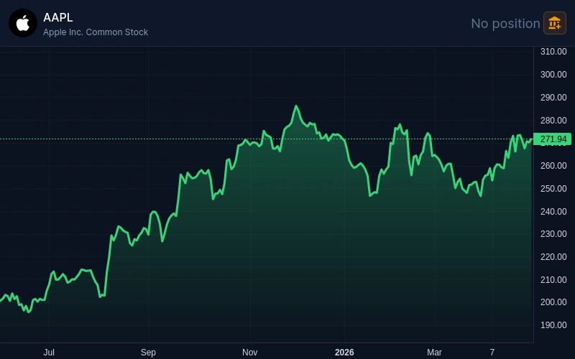Click the Mar date axis label
This screenshot has height=359, width=575.
coord(434,353)
